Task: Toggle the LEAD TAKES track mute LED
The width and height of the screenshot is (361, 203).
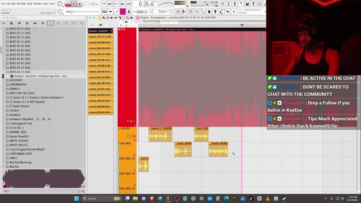Action: 135,155
